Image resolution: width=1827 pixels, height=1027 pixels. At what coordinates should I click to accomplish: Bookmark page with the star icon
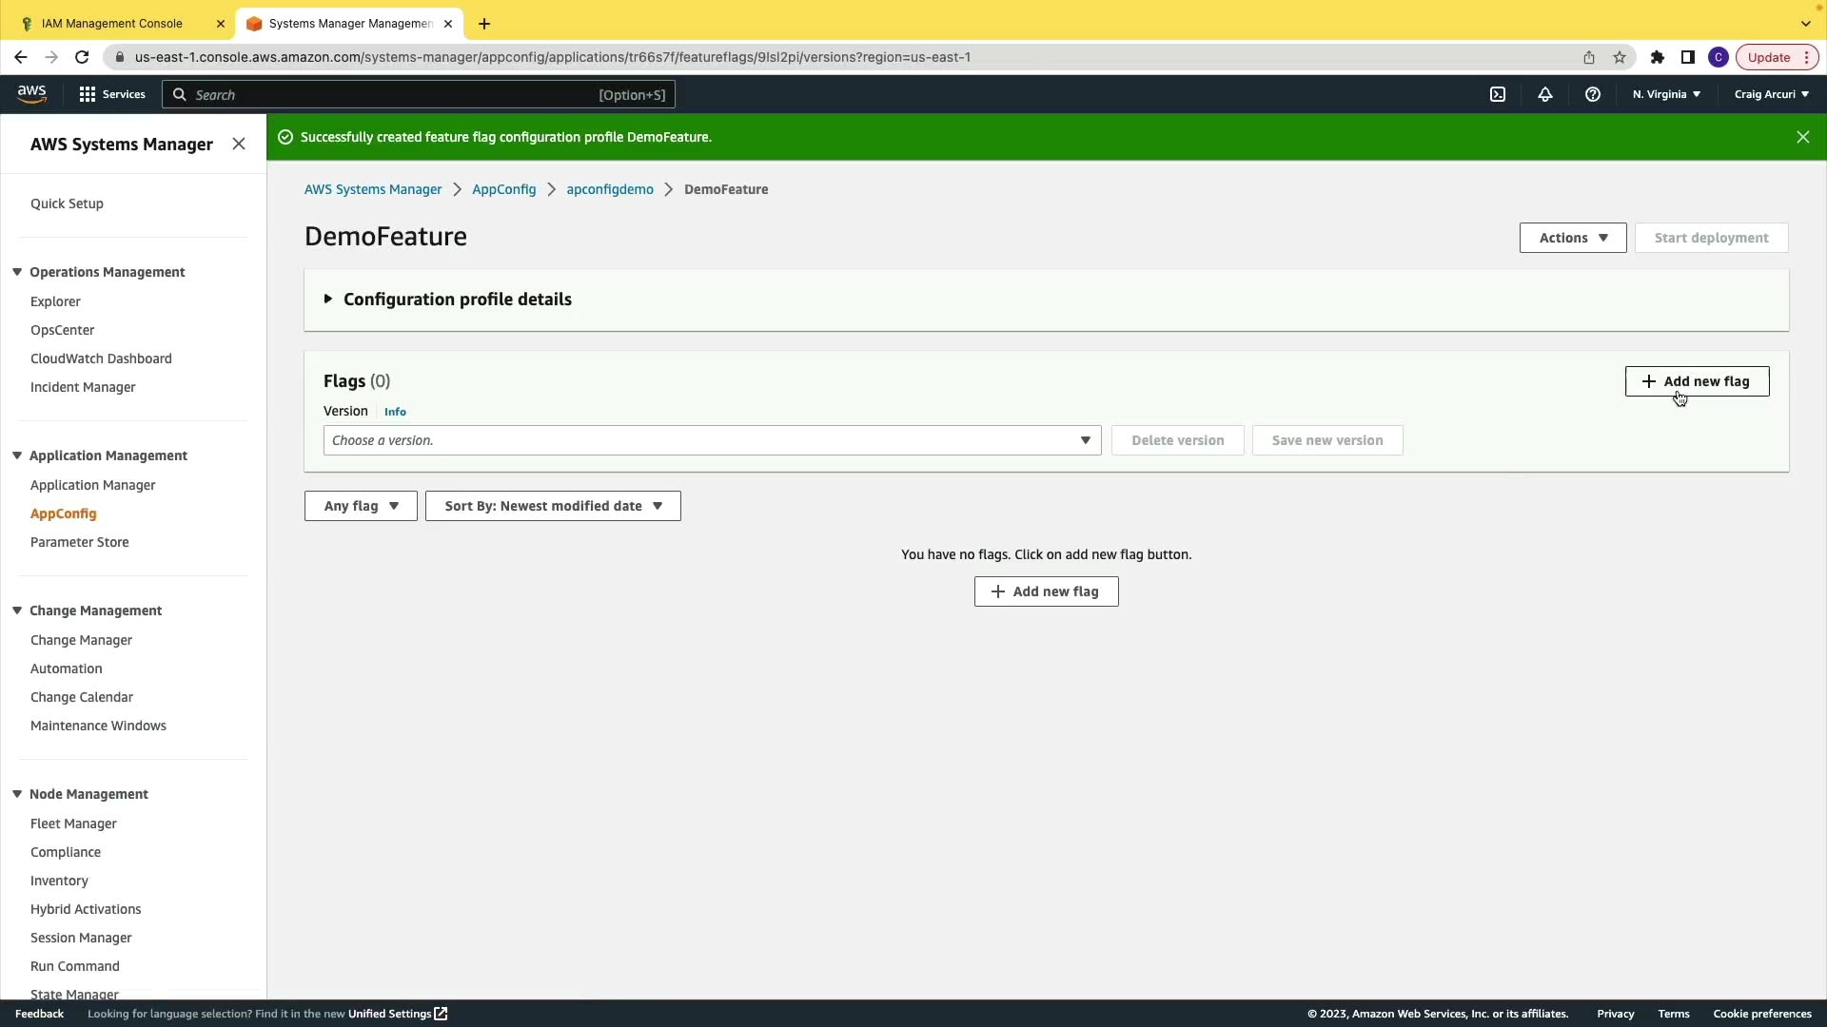tap(1620, 57)
